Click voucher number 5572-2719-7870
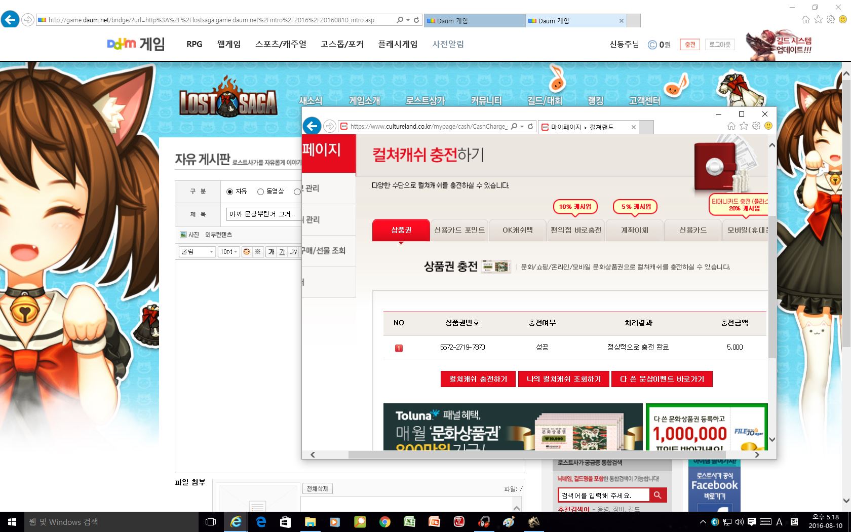The image size is (851, 532). 462,348
